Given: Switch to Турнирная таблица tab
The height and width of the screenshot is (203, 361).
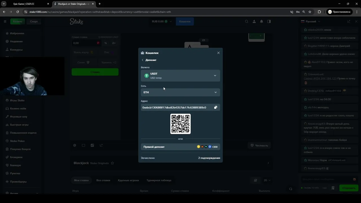Looking at the screenshot, I should coord(159,180).
